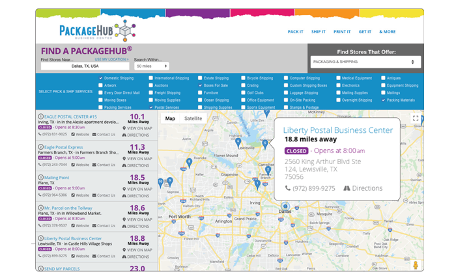Screen dimensions: 456x280
Task: Open Contact Us for Eagle Postal Express
Action: pos(104,165)
